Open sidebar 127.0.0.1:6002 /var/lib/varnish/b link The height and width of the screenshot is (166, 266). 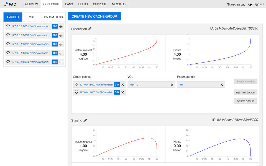30,44
